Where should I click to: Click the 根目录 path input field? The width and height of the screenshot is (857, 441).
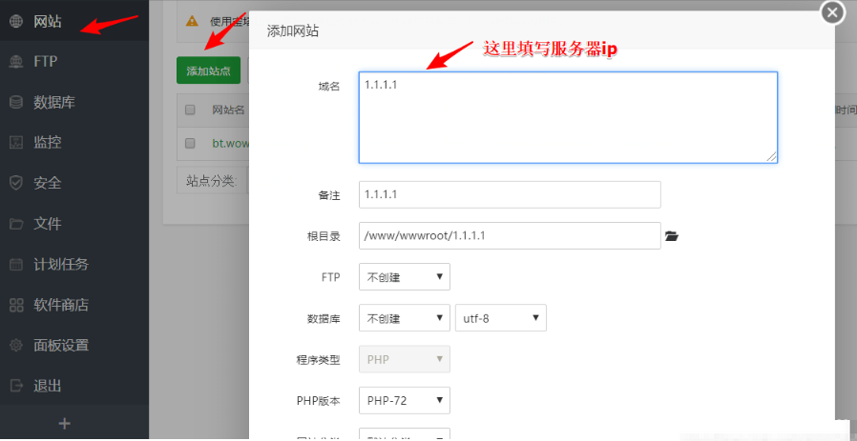[x=510, y=236]
